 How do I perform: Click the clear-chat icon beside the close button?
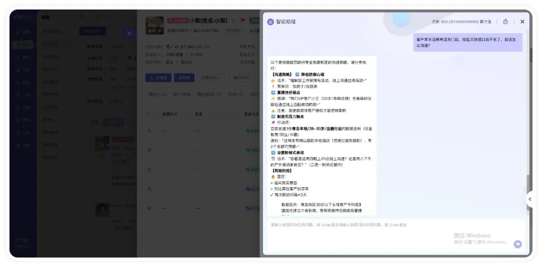click(505, 22)
